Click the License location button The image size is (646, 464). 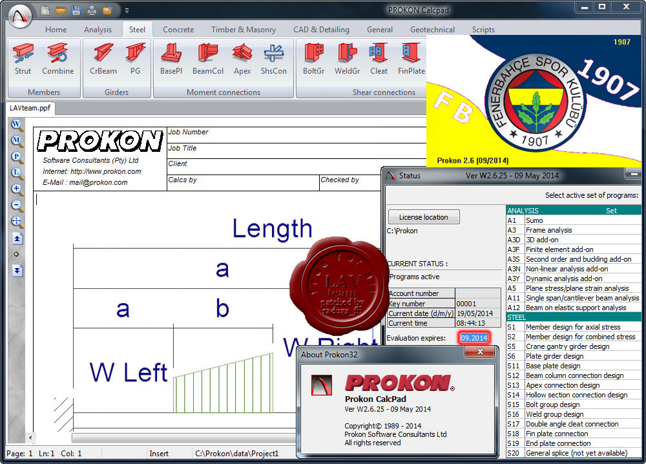point(424,217)
